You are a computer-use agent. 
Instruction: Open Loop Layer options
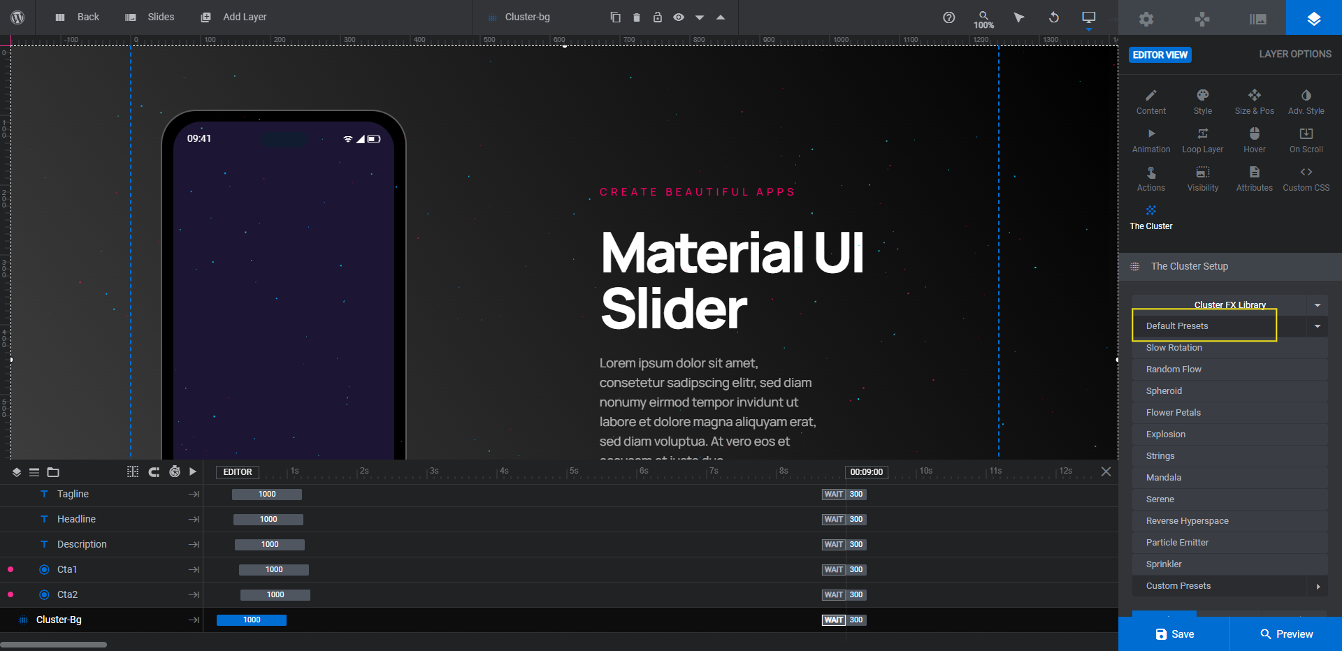click(x=1203, y=140)
